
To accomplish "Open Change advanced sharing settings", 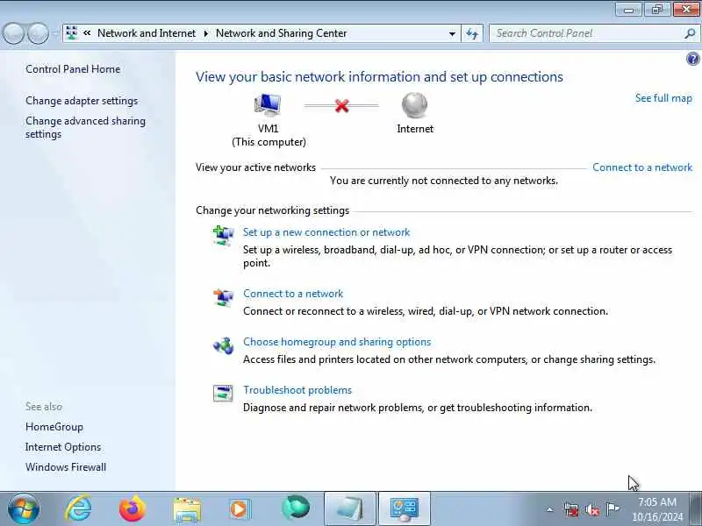I will tap(85, 127).
